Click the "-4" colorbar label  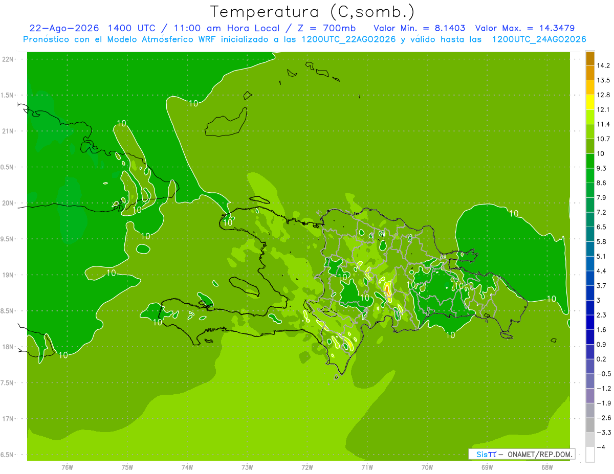(601, 446)
